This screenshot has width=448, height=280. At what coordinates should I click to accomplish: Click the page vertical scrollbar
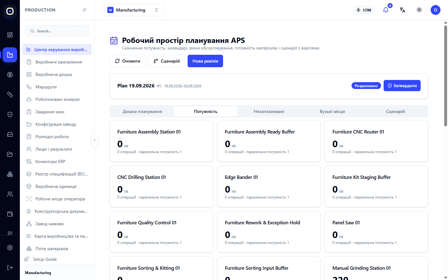point(446,76)
